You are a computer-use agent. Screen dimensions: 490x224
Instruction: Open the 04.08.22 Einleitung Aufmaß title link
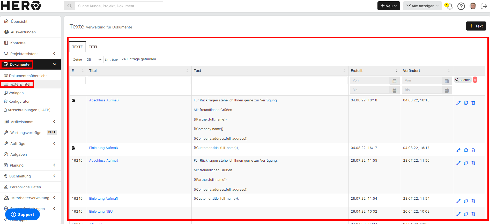[103, 148]
